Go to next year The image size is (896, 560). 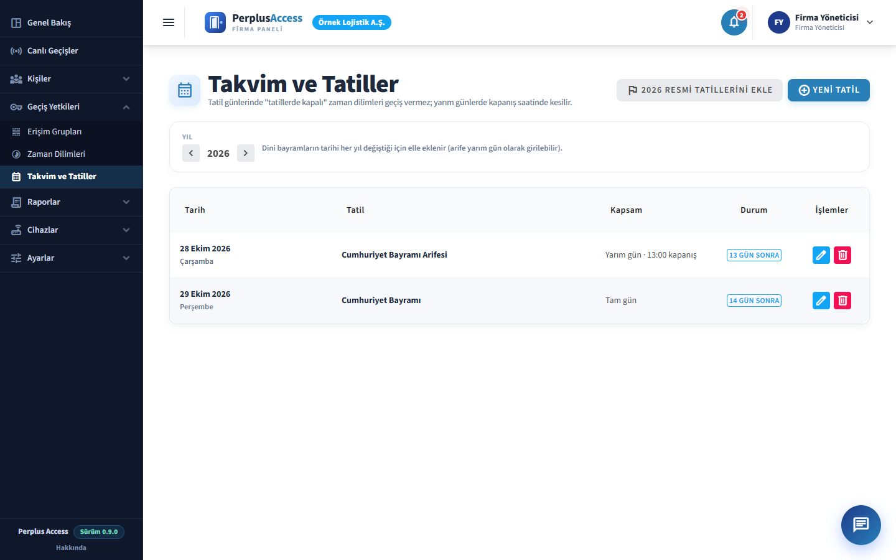pos(246,153)
